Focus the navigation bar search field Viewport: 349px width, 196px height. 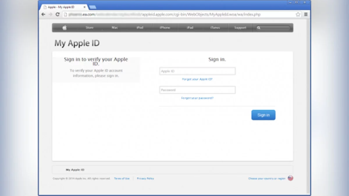[x=273, y=28]
